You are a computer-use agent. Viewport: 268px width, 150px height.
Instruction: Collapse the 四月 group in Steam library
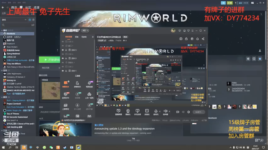click(2, 97)
